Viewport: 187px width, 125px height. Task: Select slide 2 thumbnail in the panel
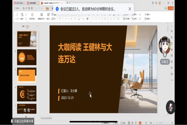tap(27, 58)
